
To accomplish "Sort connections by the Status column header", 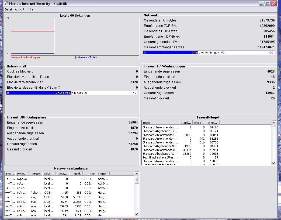I will (x=103, y=174).
